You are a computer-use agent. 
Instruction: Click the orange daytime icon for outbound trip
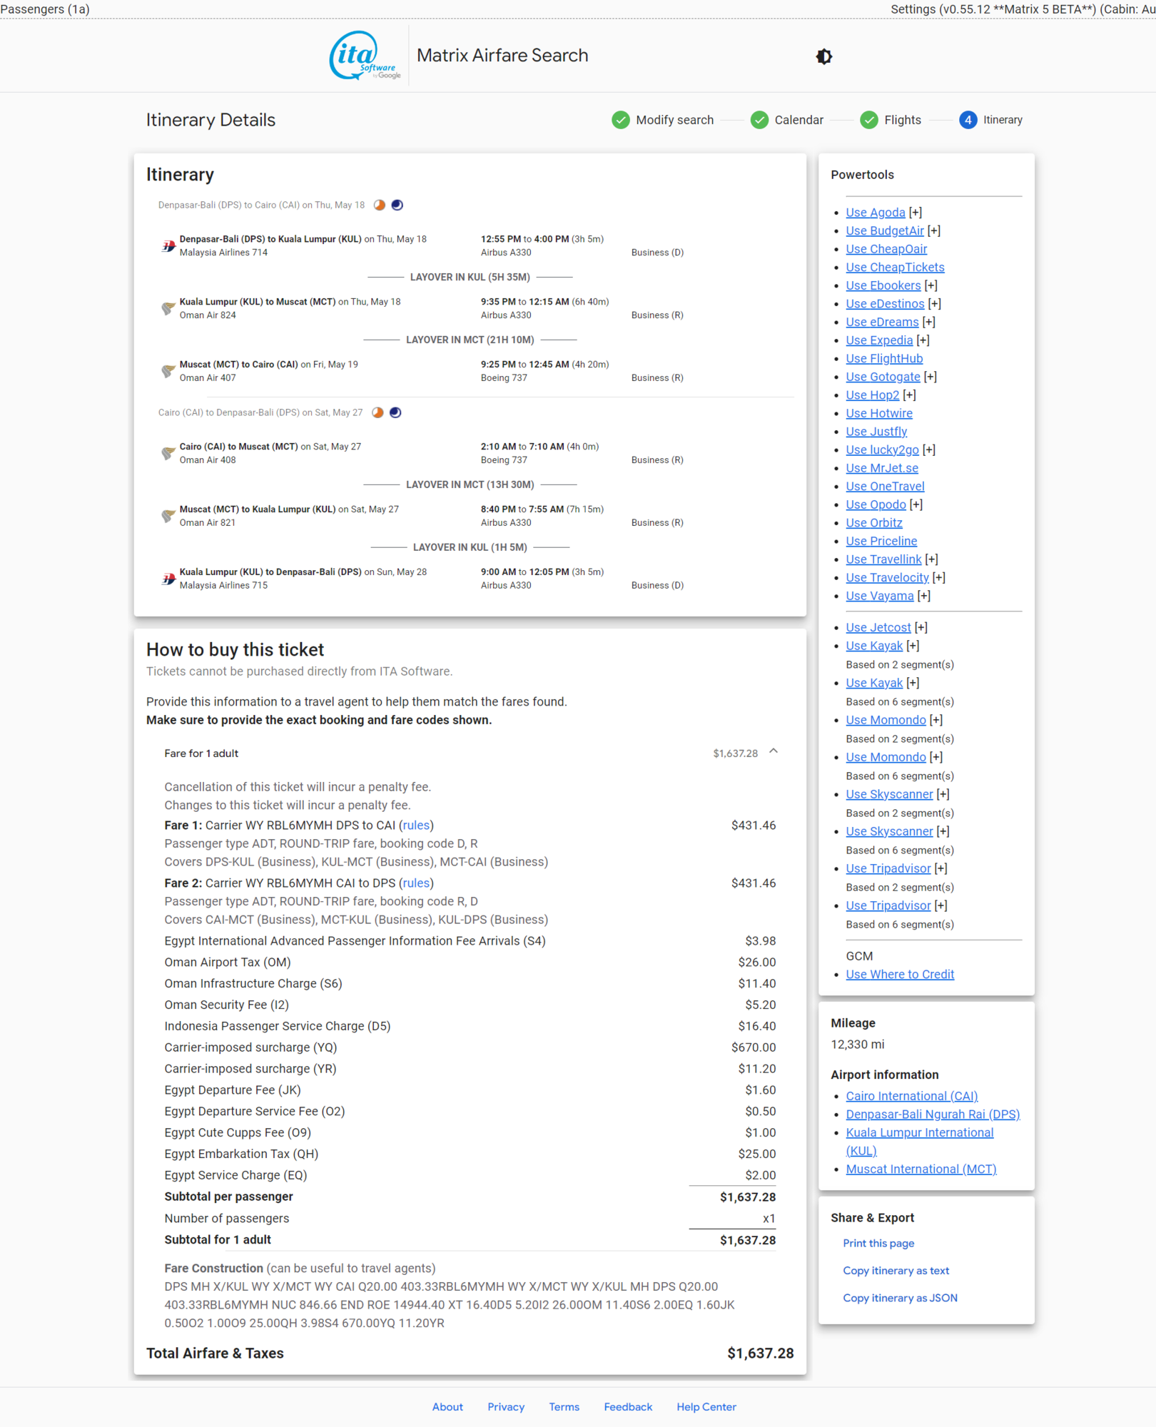[x=380, y=205]
